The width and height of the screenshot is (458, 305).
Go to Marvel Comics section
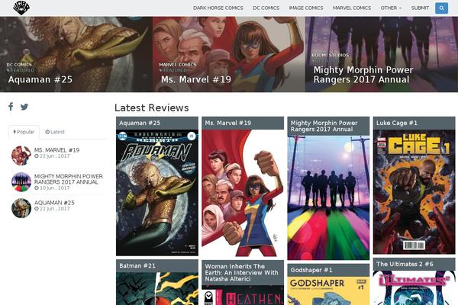(x=352, y=8)
